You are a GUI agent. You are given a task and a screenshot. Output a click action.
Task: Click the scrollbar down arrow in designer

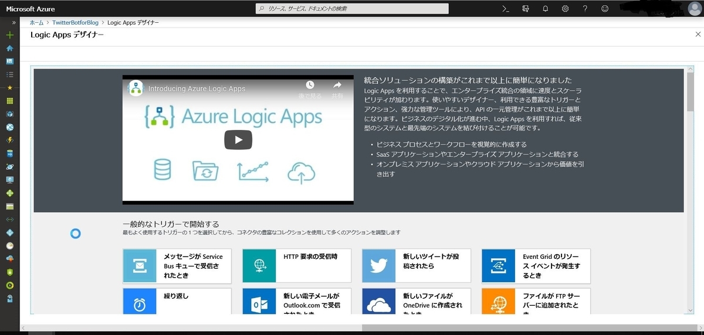pyautogui.click(x=691, y=310)
